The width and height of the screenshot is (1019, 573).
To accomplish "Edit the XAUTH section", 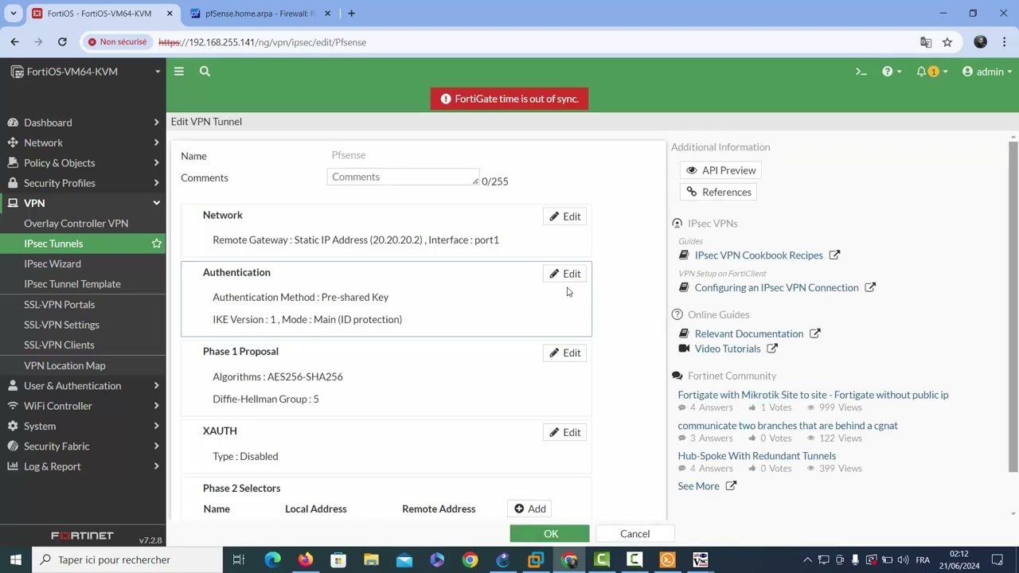I will click(565, 432).
